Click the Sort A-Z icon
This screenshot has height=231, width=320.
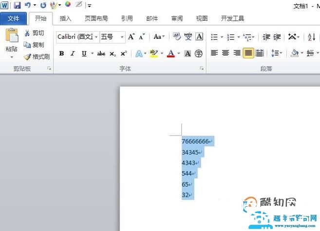click(x=312, y=37)
